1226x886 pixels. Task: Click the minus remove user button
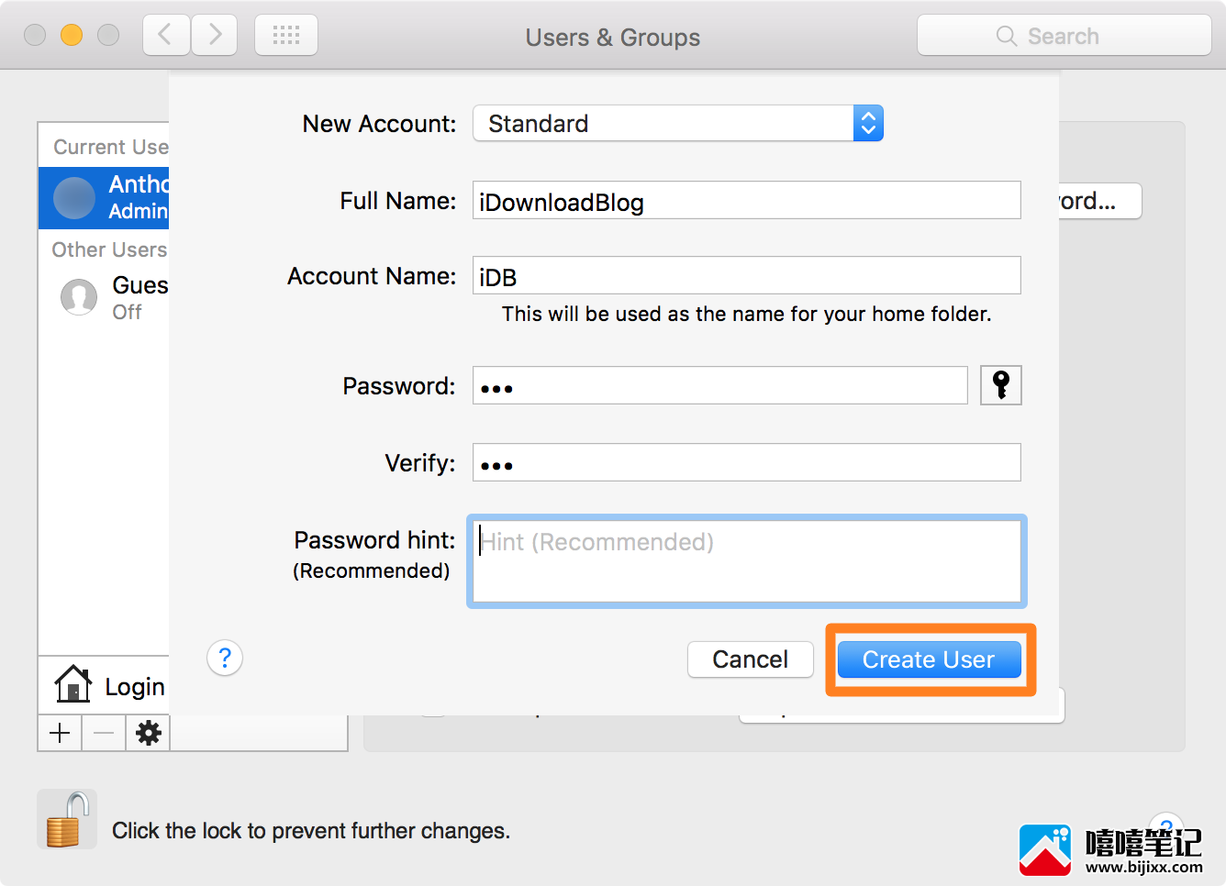[x=104, y=733]
